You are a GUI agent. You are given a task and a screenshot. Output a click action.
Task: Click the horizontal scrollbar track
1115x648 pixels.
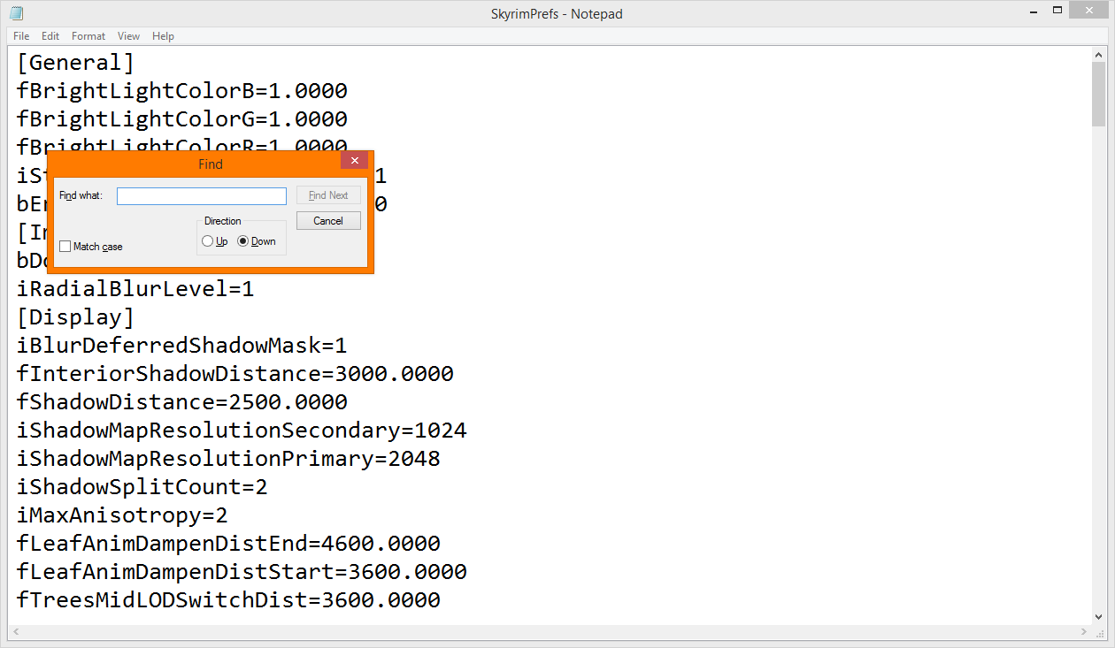(550, 632)
